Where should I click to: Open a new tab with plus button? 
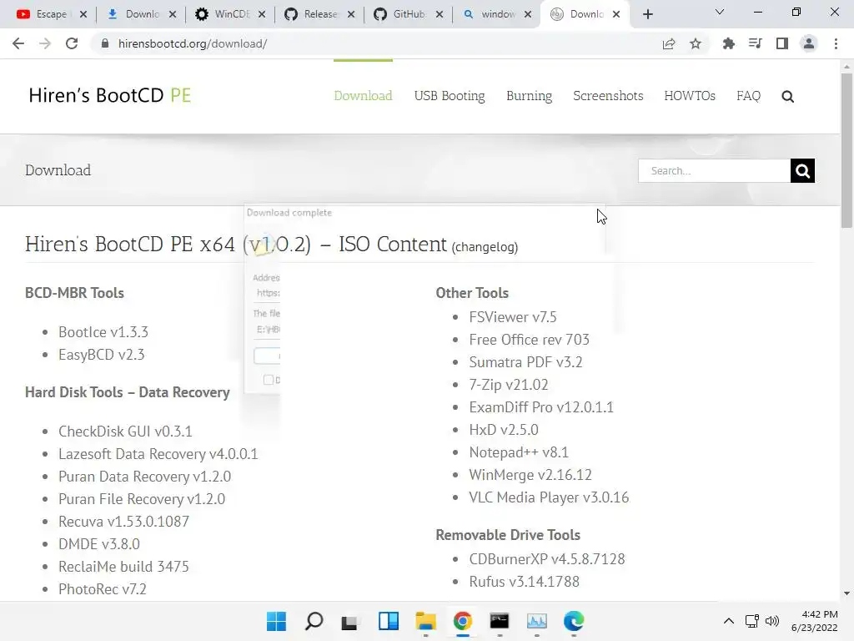647,14
